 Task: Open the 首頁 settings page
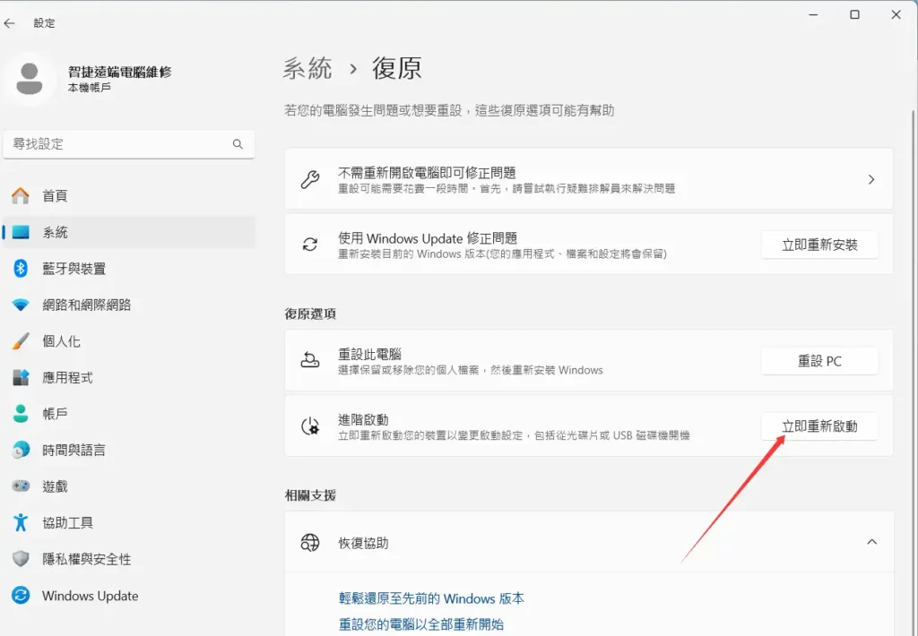tap(129, 195)
